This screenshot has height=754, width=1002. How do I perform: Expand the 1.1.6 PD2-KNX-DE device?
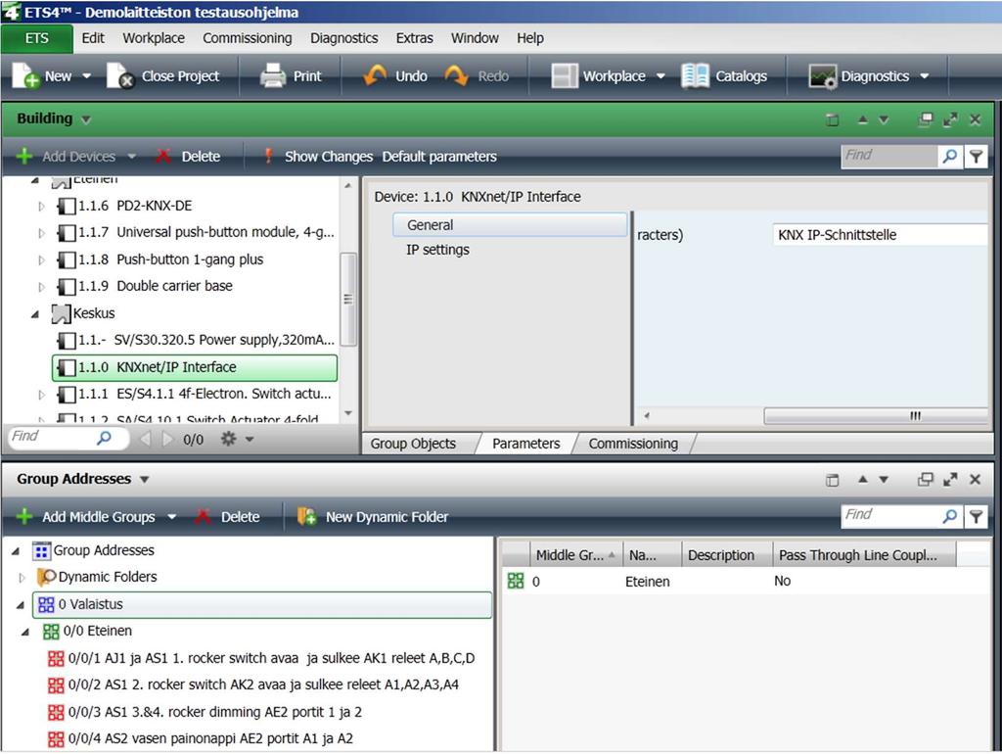tap(41, 206)
